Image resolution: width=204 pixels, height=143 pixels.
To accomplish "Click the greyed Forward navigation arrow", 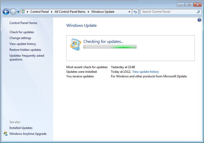I will (x=13, y=12).
